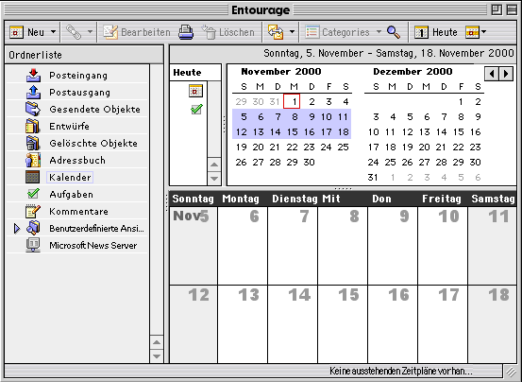The height and width of the screenshot is (382, 522).
Task: Click the Entwürfe drafts icon
Action: [x=33, y=127]
